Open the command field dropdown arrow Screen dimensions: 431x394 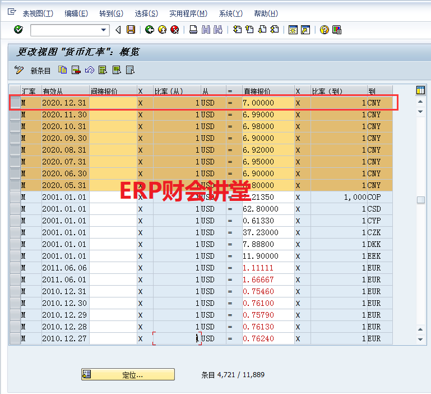point(104,30)
